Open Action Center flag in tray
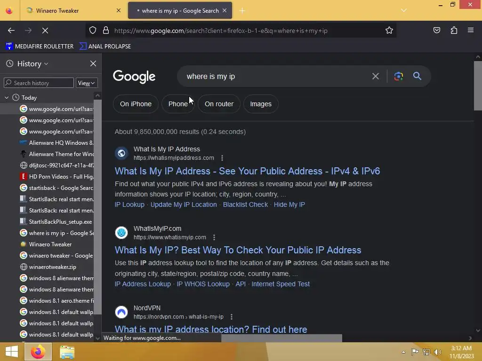 pos(415,352)
